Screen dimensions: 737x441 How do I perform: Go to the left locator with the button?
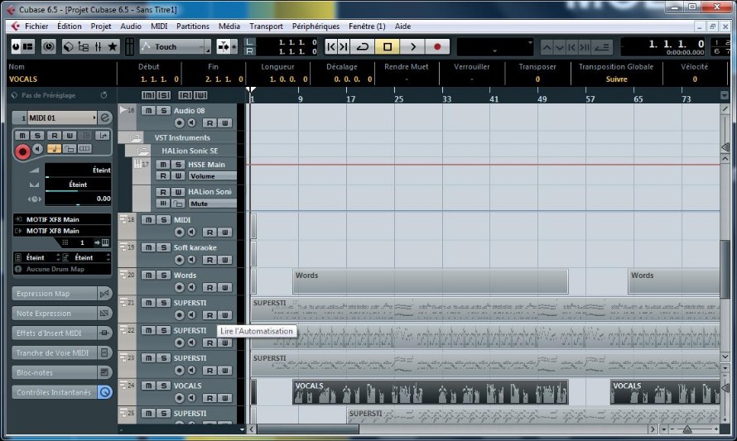331,46
